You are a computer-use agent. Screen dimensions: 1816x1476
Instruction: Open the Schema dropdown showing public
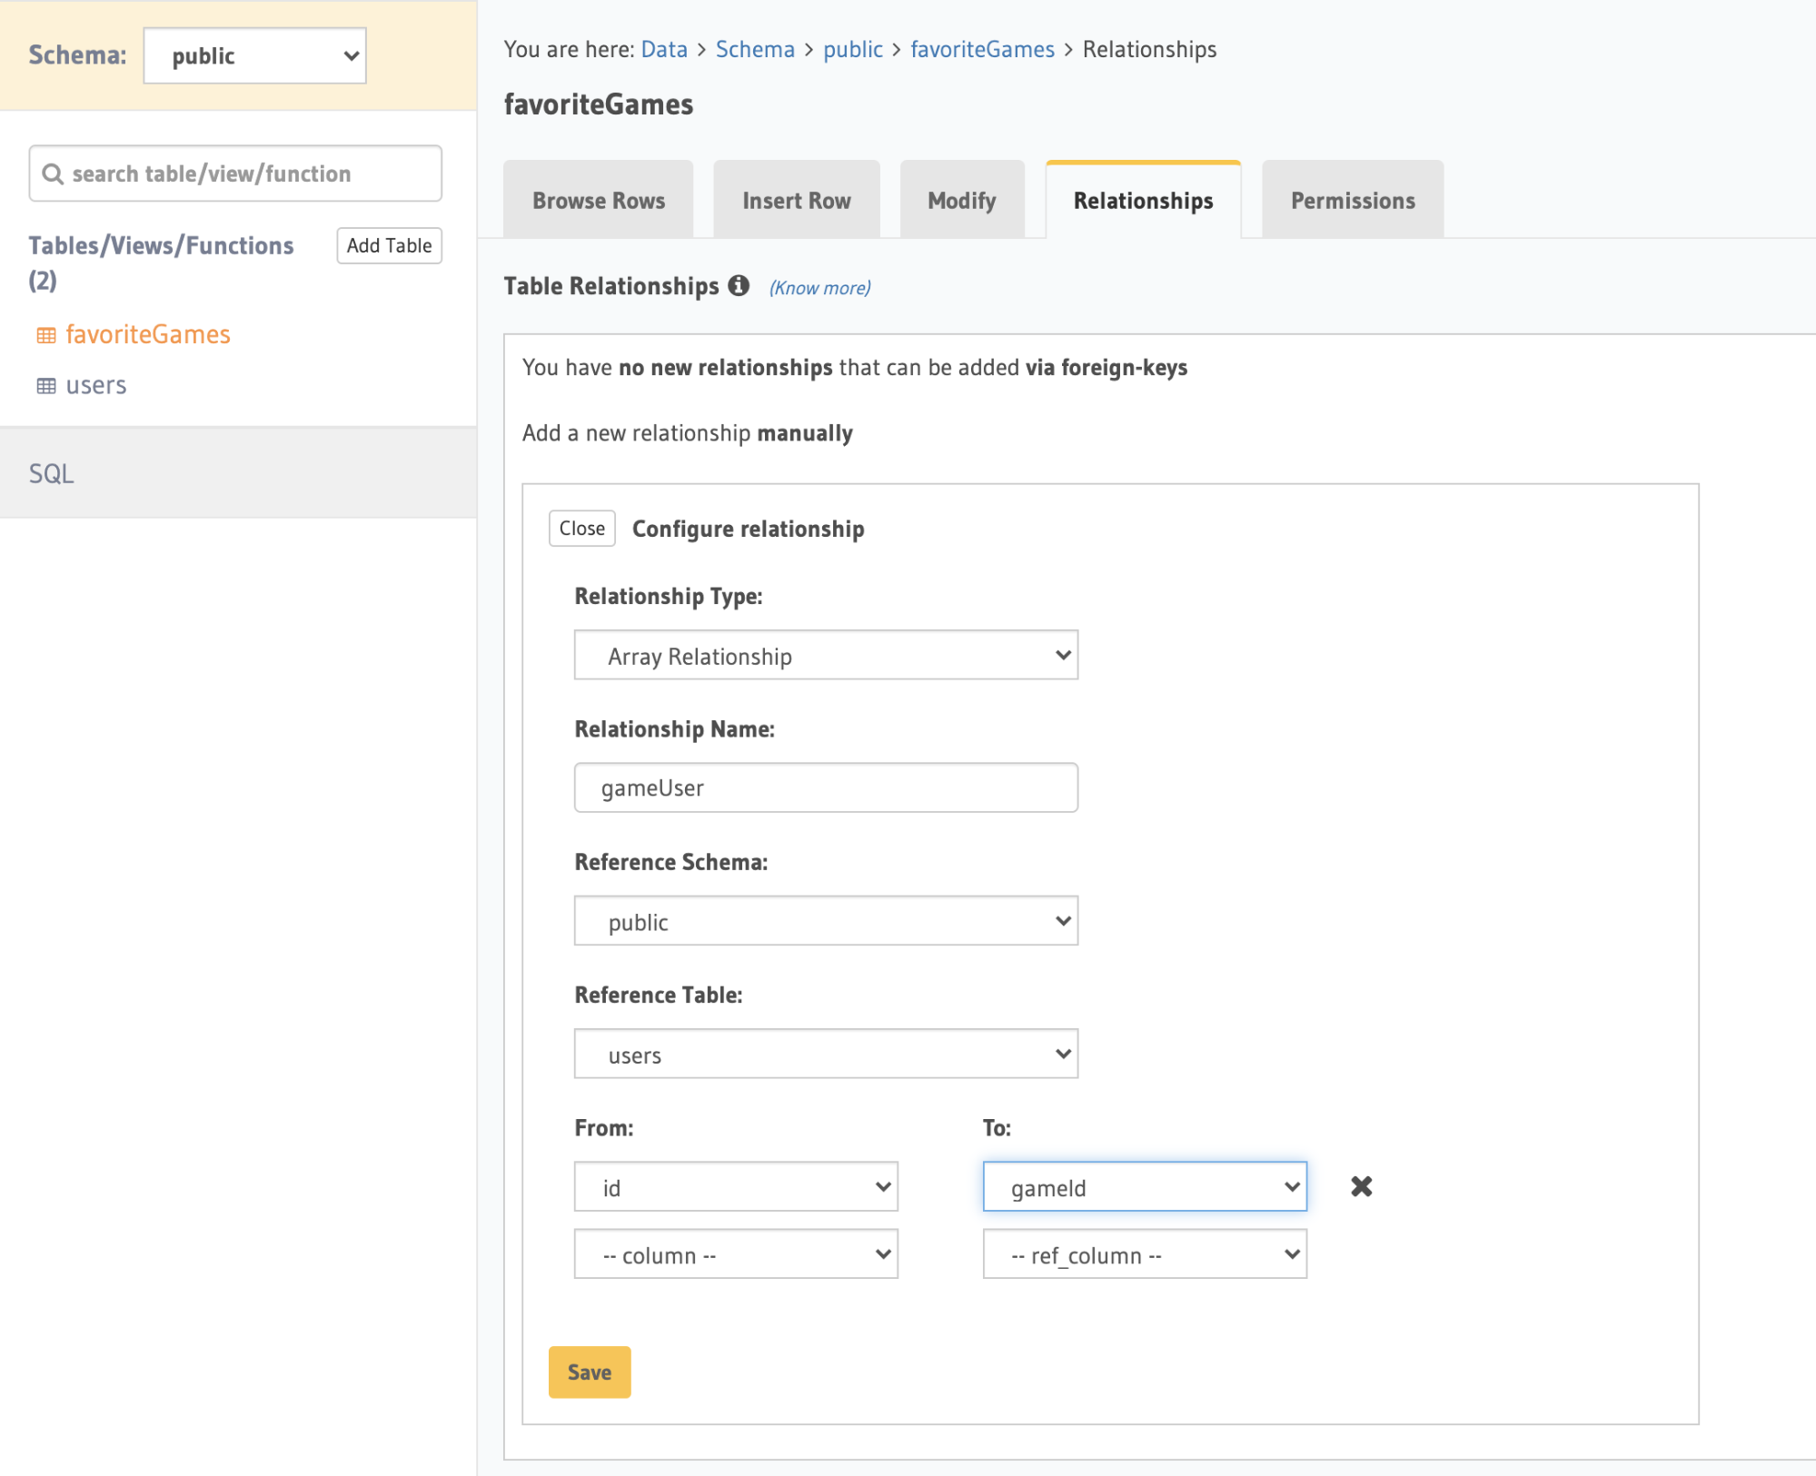254,55
